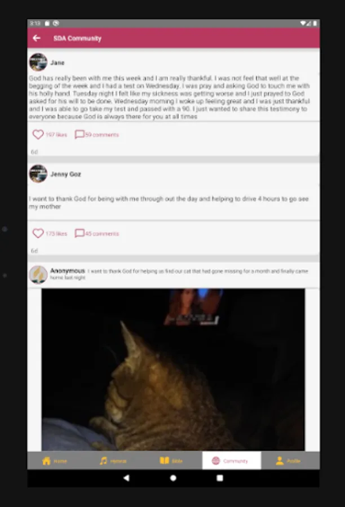Open comments bubble on Jane's post

coord(79,135)
